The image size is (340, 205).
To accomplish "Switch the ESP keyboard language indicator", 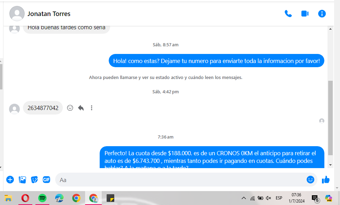I will [x=279, y=198].
